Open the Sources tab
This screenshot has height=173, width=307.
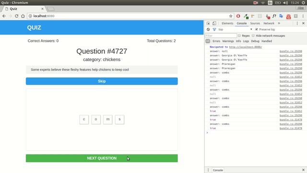point(255,24)
